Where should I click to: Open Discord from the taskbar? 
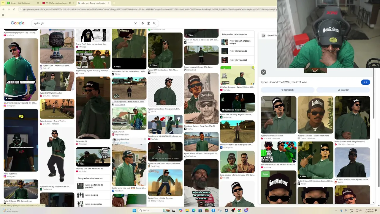click(x=246, y=210)
